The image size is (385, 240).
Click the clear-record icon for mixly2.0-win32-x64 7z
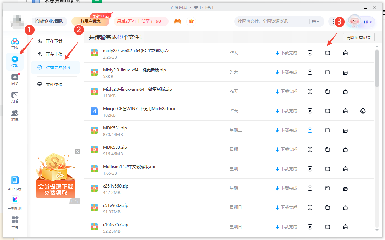coord(345,53)
